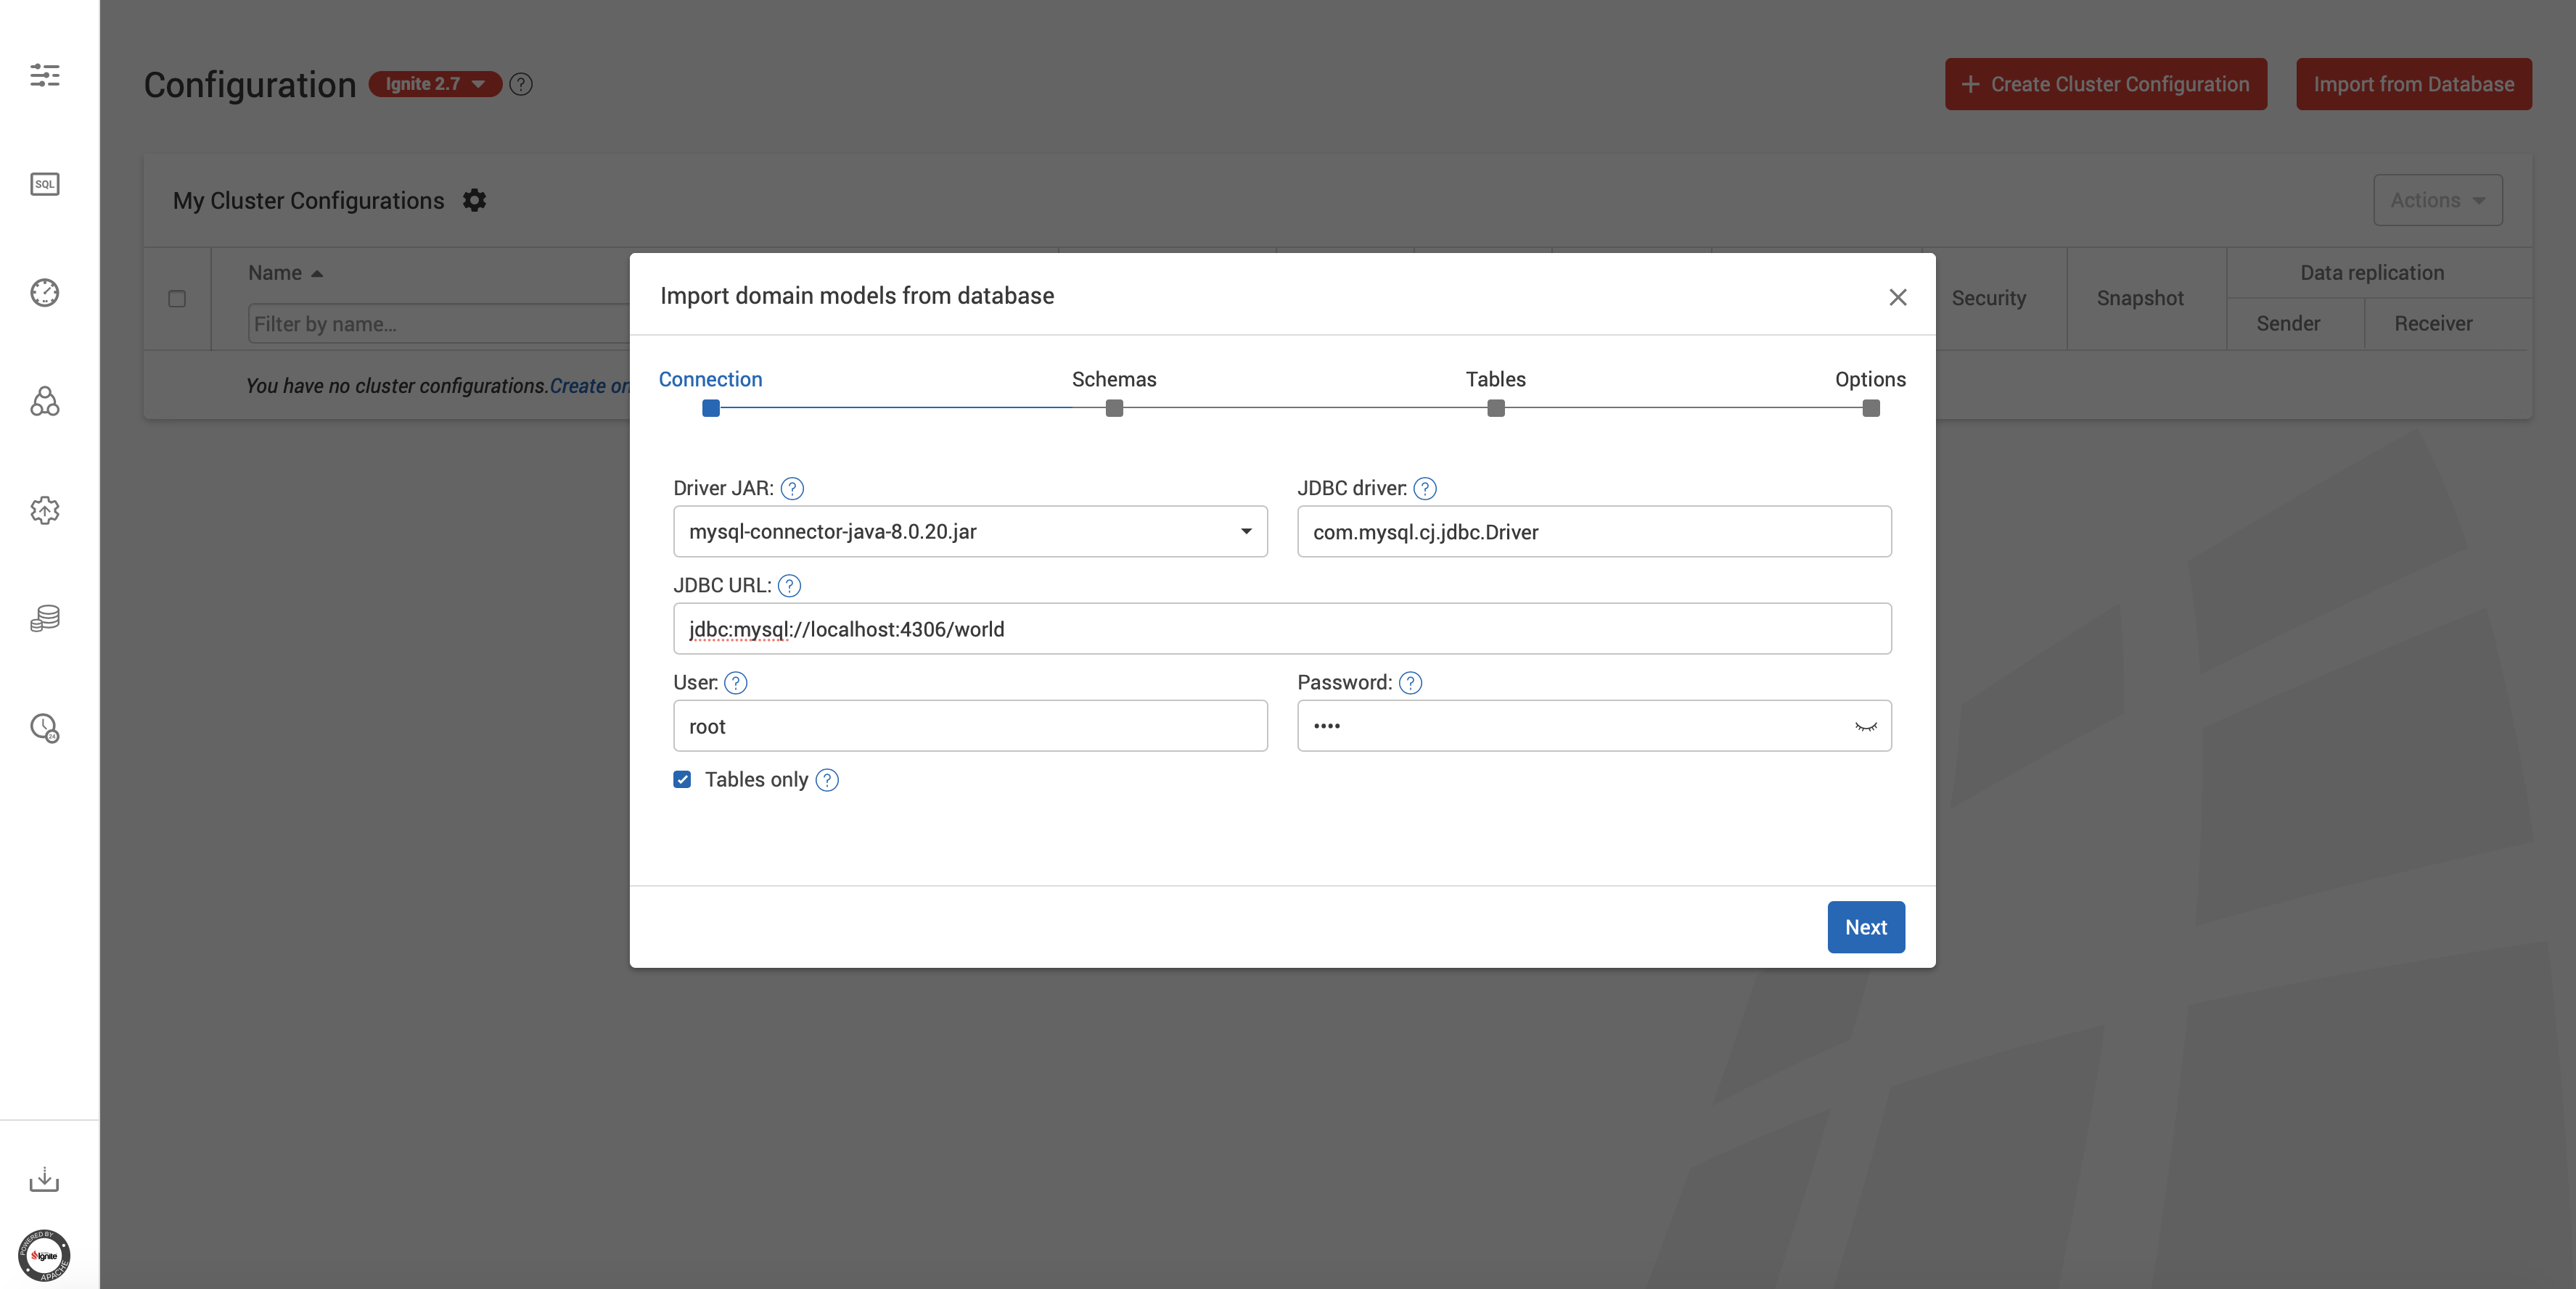
Task: Click the download agent icon in sidebar
Action: (44, 1179)
